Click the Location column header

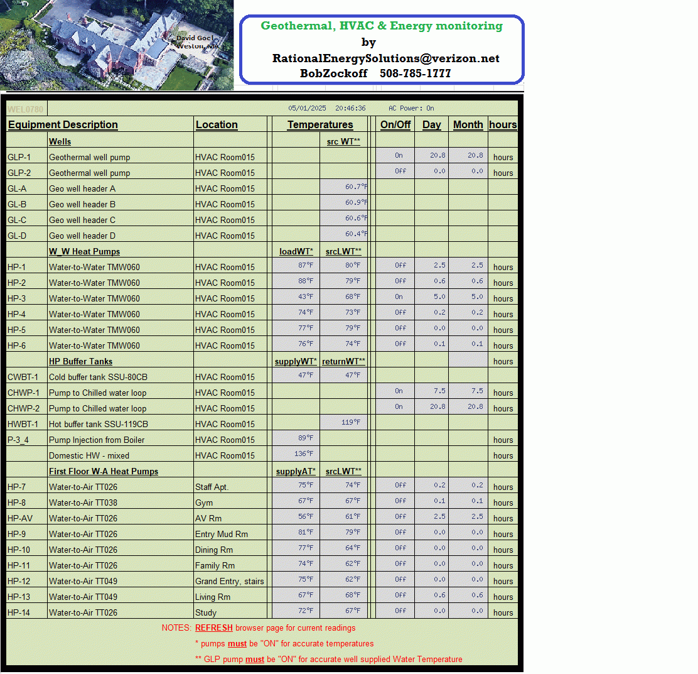217,125
